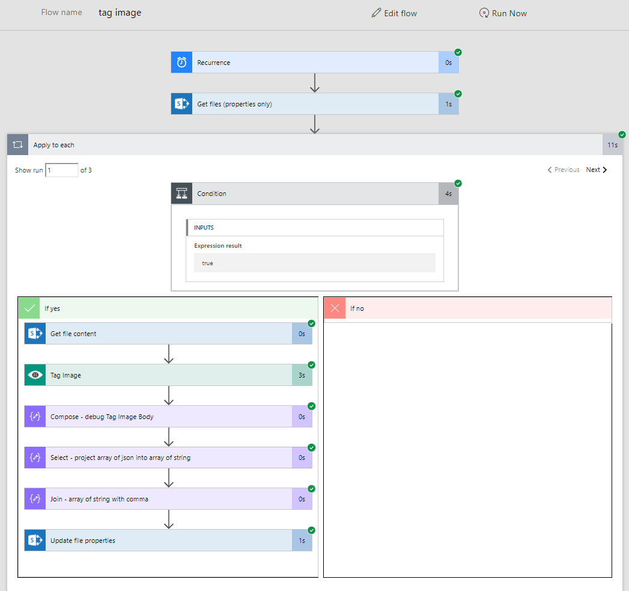Click the Tag Image eye icon

click(35, 375)
